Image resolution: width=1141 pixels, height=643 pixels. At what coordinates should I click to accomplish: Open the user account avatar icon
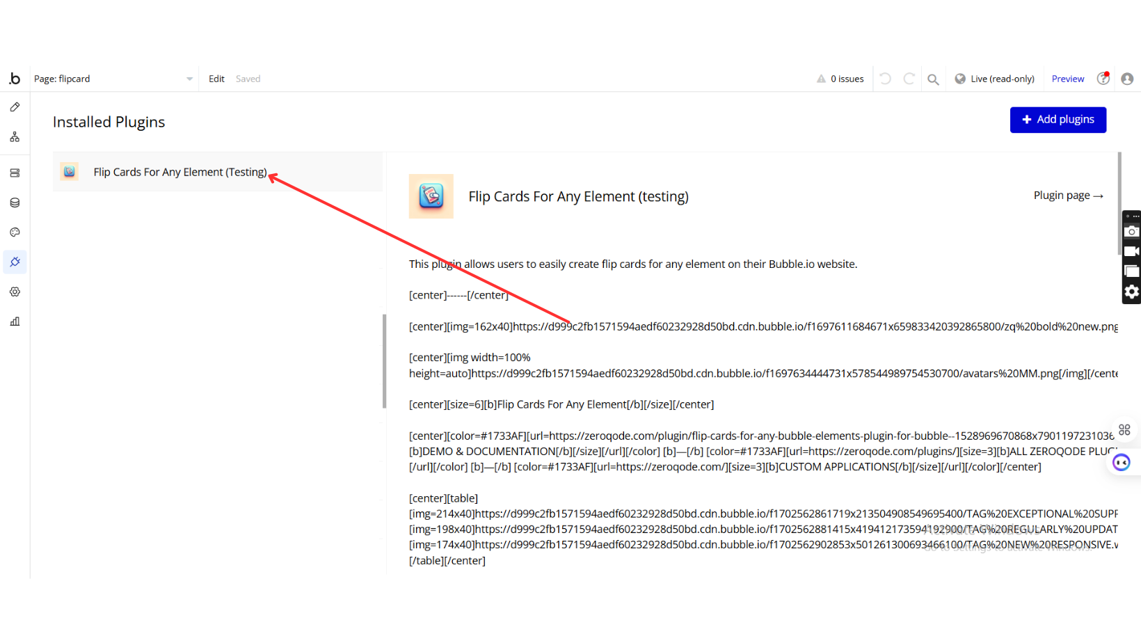[x=1127, y=79]
